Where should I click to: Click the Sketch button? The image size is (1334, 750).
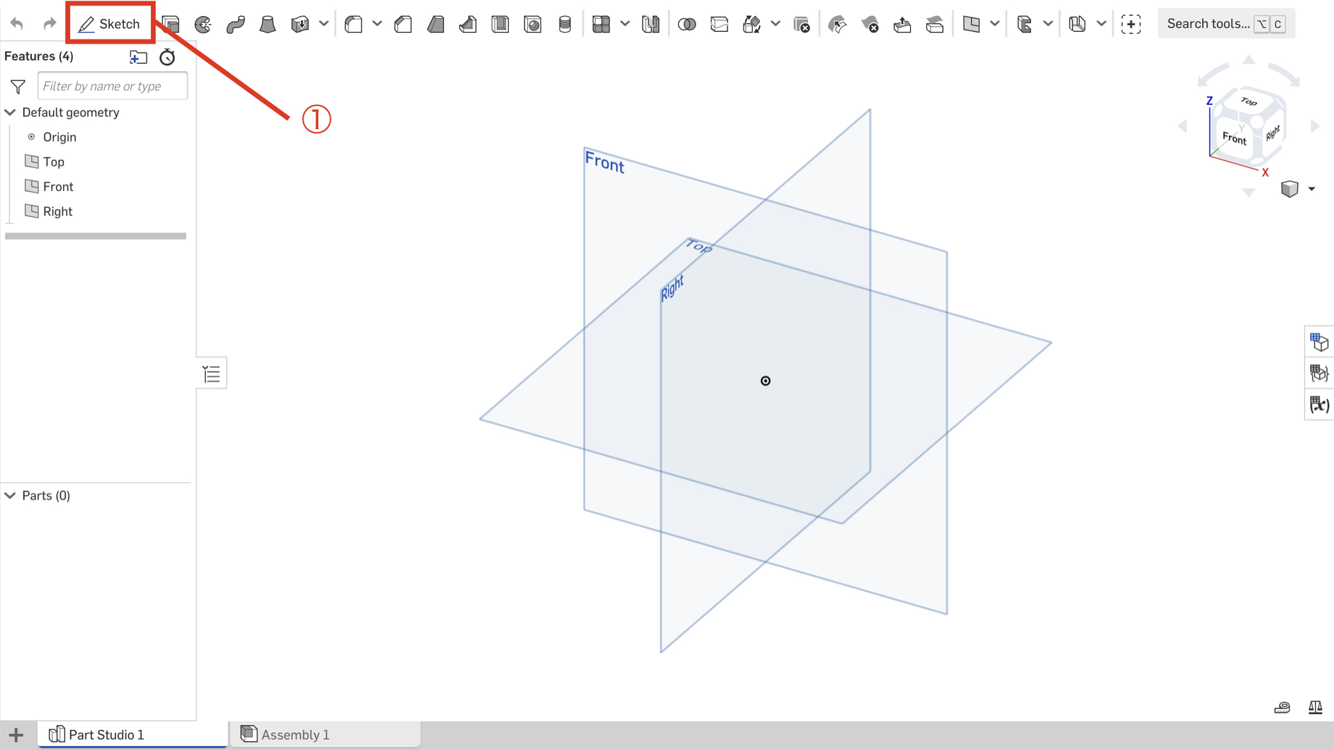point(110,23)
